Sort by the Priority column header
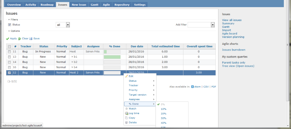This screenshot has width=291, height=129. (x=62, y=46)
